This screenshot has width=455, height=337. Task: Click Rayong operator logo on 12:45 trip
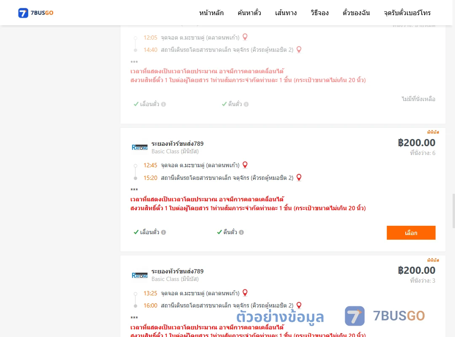point(139,147)
